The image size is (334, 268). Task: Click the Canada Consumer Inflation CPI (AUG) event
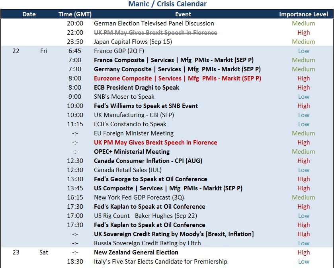click(x=148, y=161)
